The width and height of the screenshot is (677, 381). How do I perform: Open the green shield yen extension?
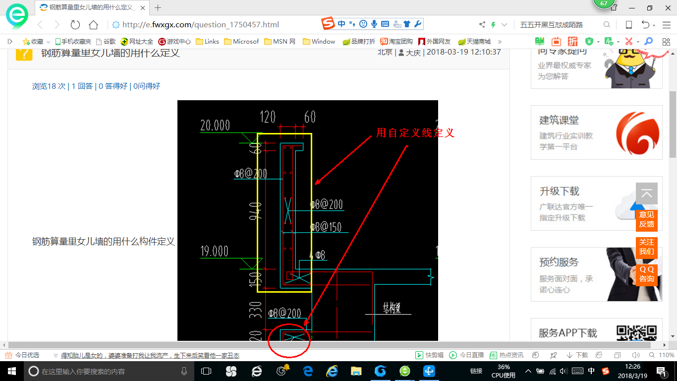pyautogui.click(x=589, y=42)
